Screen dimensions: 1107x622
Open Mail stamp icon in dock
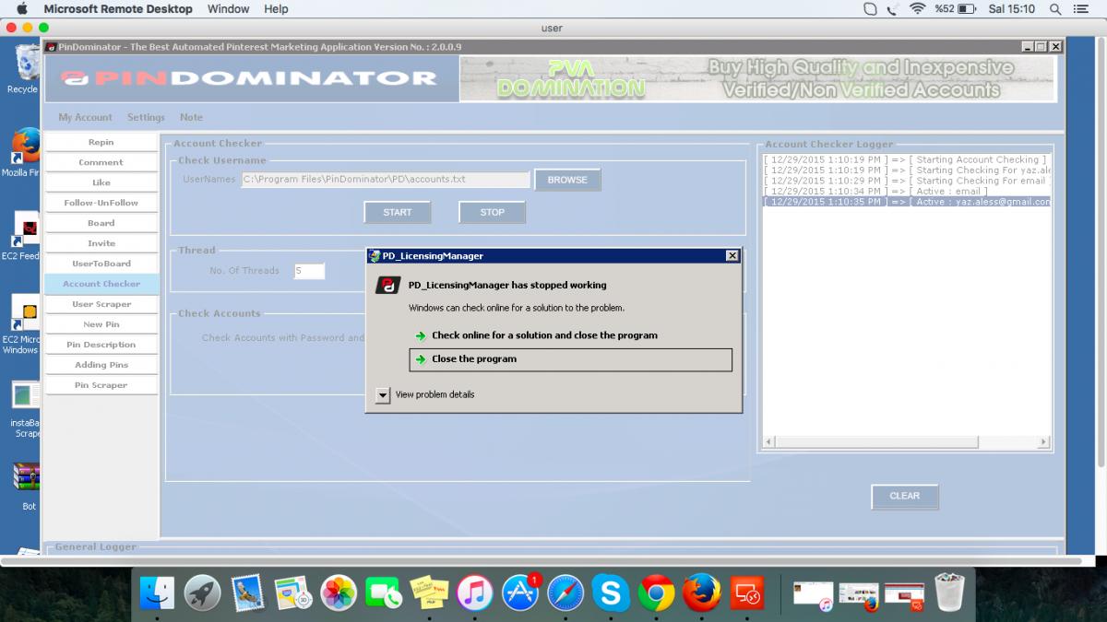pyautogui.click(x=247, y=593)
